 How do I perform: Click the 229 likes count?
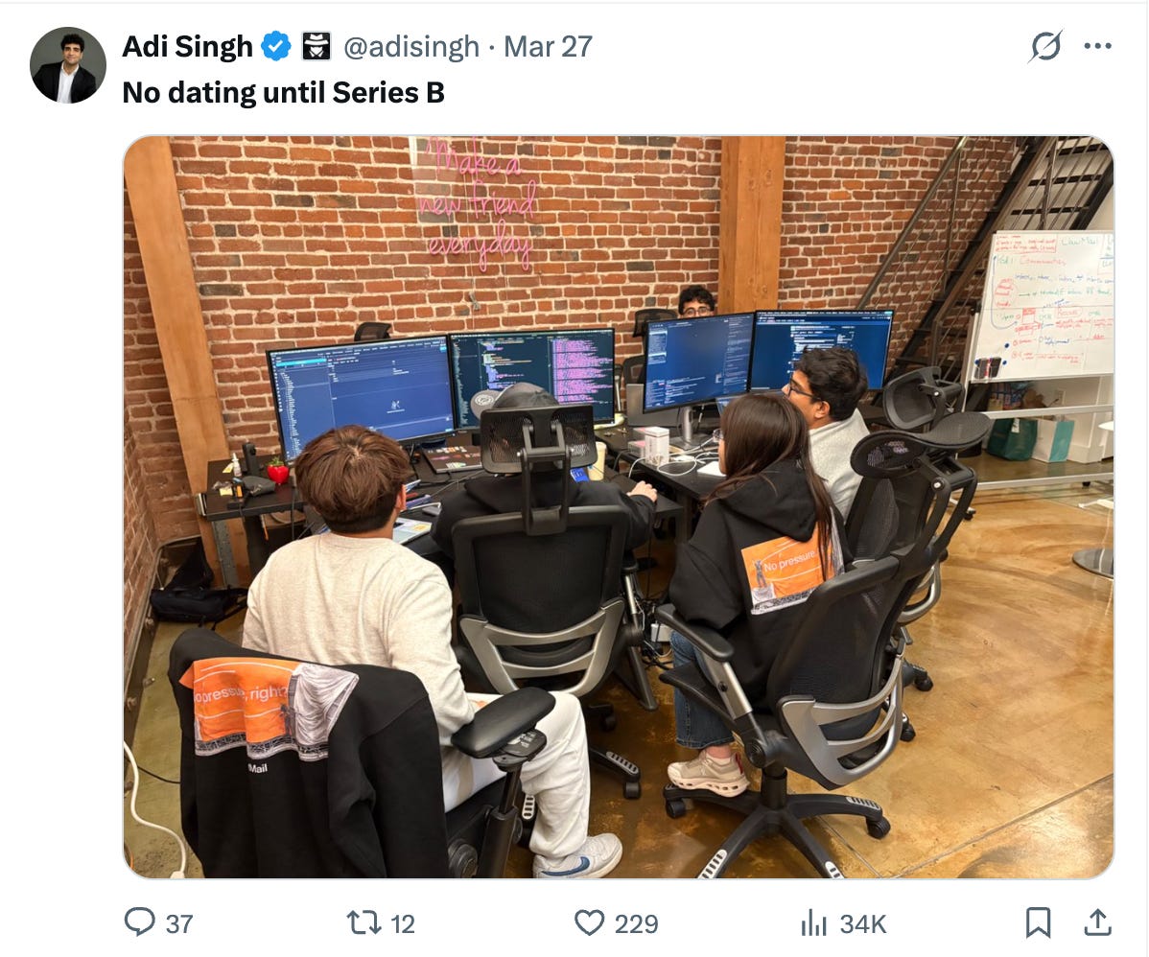click(x=636, y=923)
